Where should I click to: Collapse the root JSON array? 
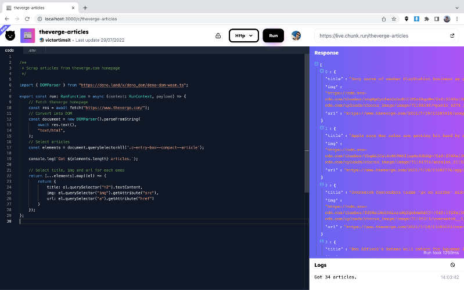point(316,64)
